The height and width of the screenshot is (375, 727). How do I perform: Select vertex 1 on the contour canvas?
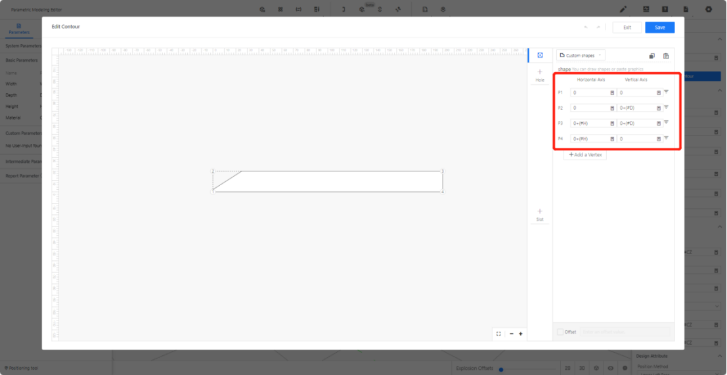(x=213, y=191)
